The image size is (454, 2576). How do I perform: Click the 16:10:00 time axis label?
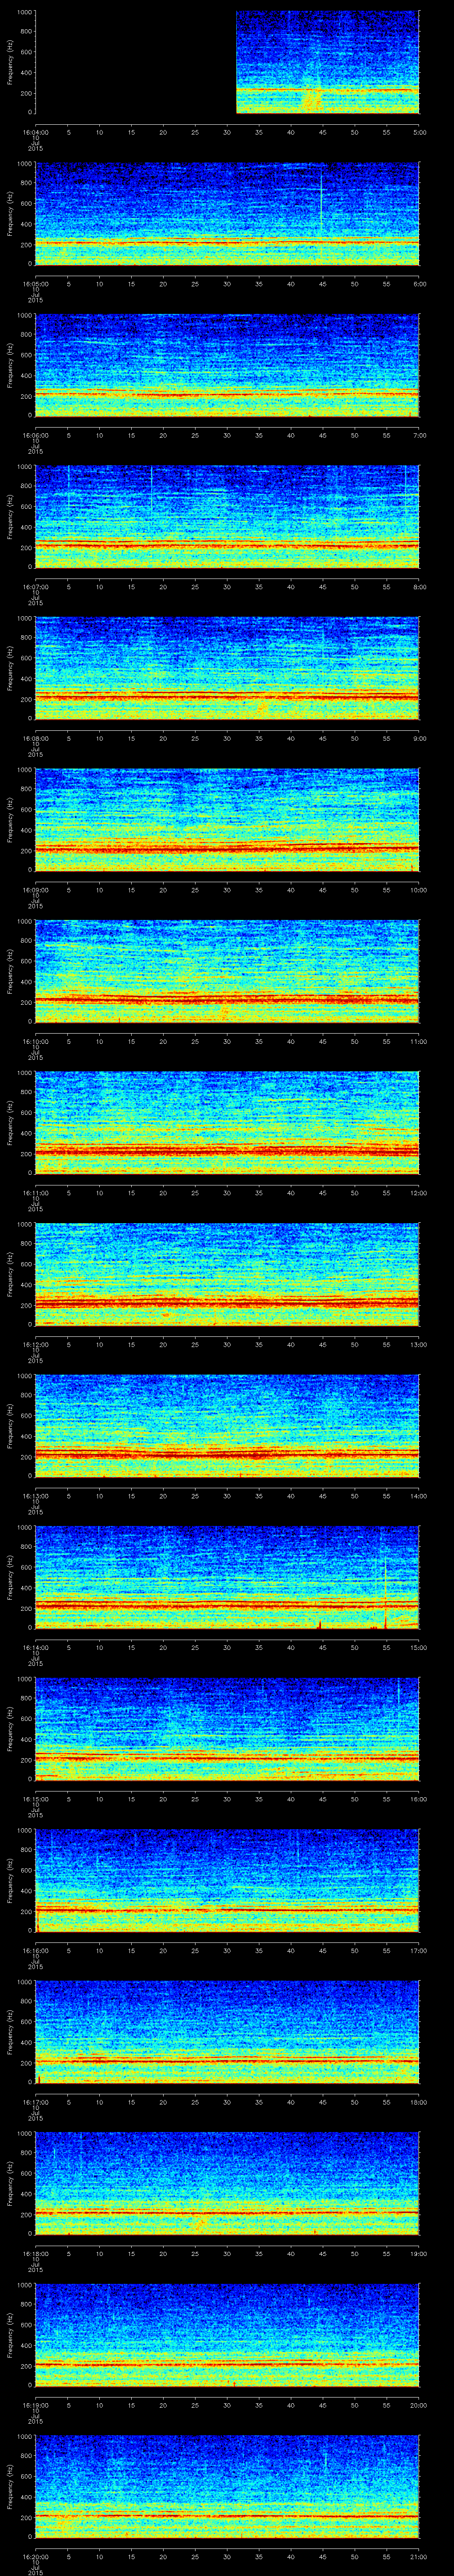pyautogui.click(x=35, y=1041)
